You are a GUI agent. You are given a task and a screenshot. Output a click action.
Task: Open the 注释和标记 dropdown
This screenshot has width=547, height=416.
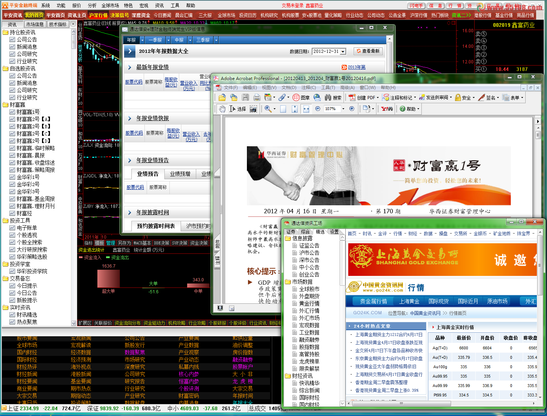399,97
